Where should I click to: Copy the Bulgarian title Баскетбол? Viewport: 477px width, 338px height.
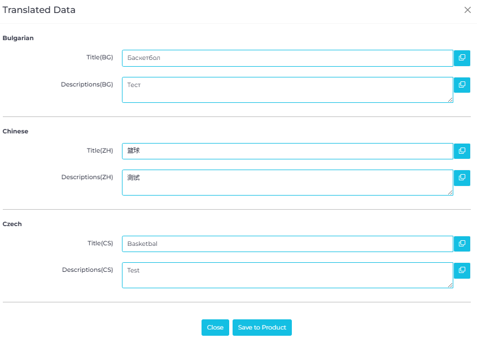click(462, 58)
